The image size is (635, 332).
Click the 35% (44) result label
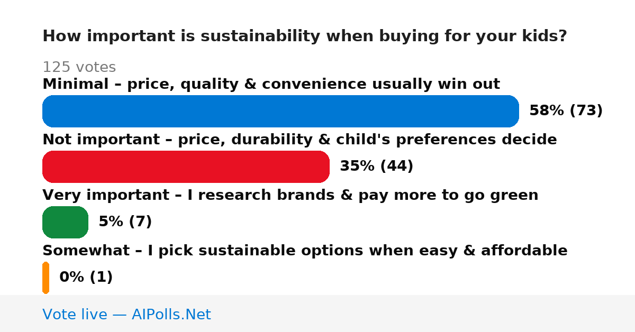click(376, 167)
